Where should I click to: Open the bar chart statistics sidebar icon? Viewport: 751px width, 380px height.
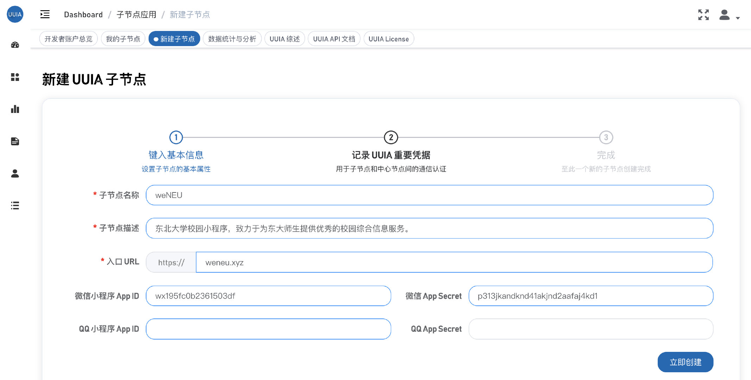(x=15, y=109)
